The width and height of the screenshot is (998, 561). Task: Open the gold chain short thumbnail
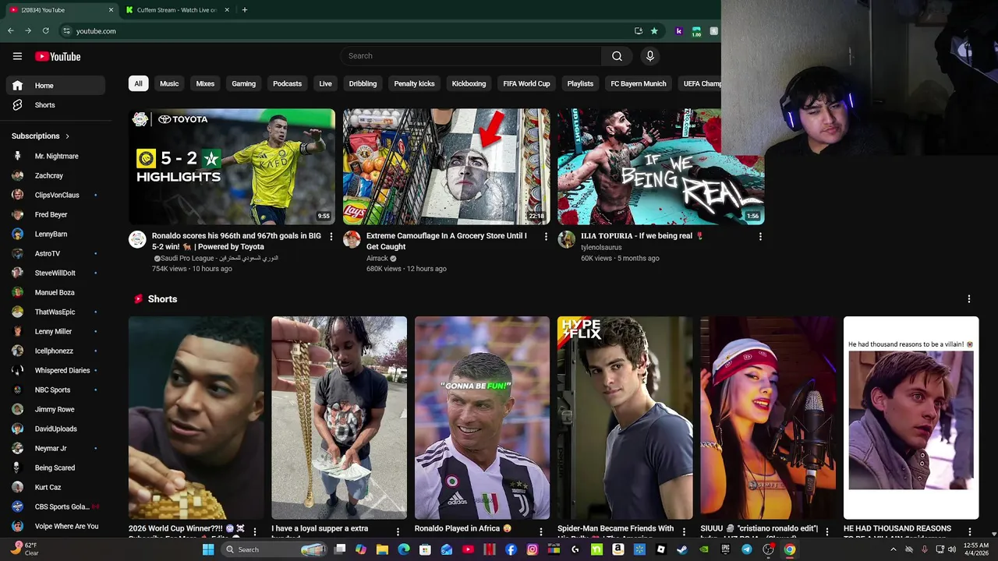339,418
